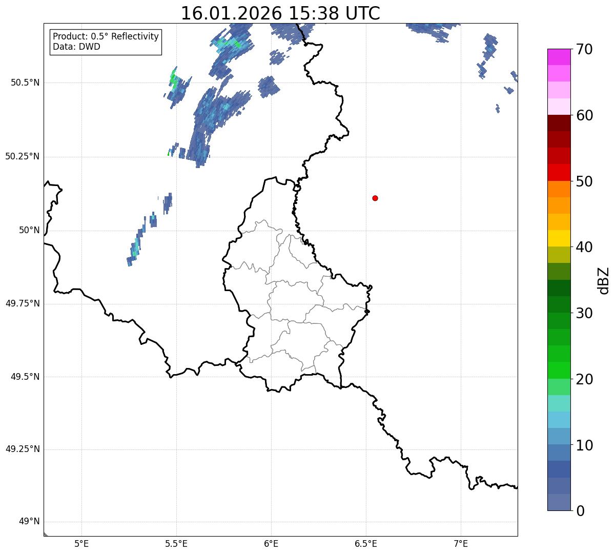Click the longitude label 6.5°E
This screenshot has height=554, width=616.
pyautogui.click(x=366, y=544)
